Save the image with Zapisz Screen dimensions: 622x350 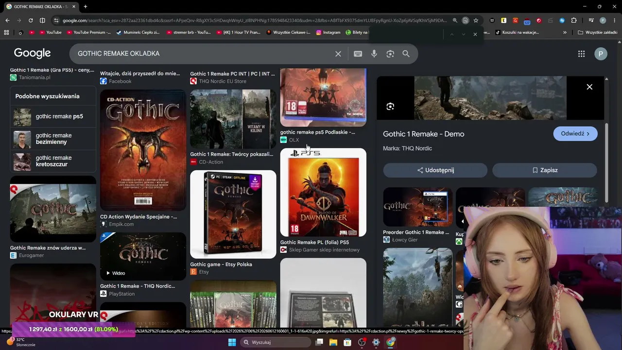coord(544,170)
